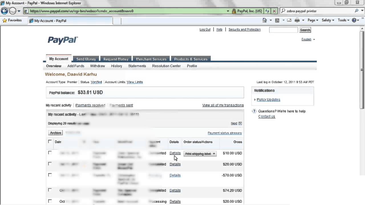Open View all of my transactions
This screenshot has height=205, width=365.
(223, 105)
